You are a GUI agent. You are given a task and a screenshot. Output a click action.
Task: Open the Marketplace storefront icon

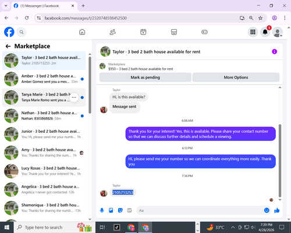coord(174,32)
